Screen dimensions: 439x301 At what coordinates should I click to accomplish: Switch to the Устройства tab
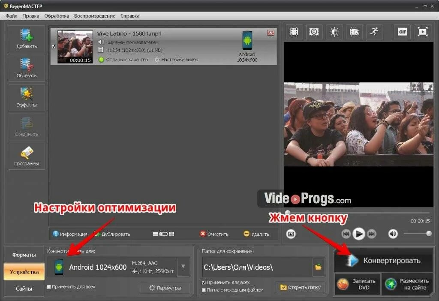[24, 271]
